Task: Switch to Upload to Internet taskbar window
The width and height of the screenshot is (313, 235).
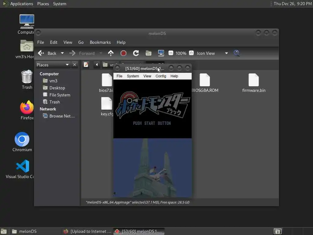Action: [87, 231]
